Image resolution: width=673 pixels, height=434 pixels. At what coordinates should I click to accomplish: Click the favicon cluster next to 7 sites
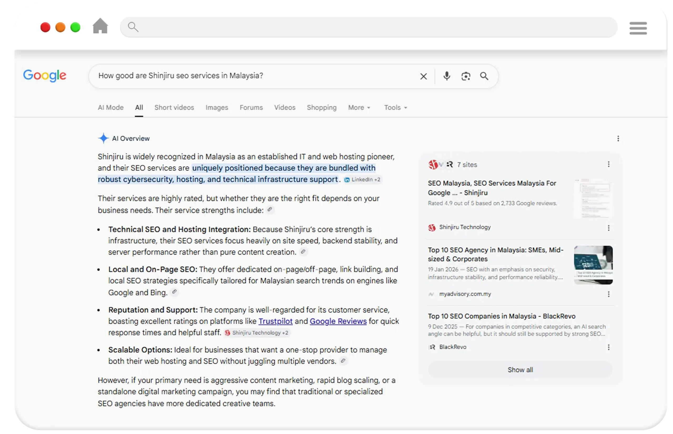[441, 164]
